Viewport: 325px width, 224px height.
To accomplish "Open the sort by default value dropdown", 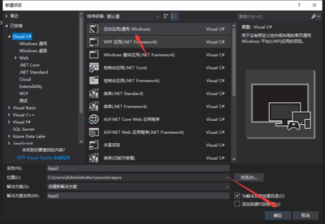I will [x=133, y=16].
